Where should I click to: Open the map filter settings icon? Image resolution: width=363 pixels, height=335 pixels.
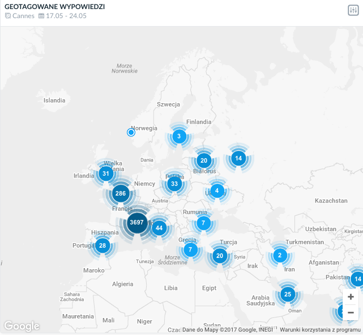[x=353, y=10]
